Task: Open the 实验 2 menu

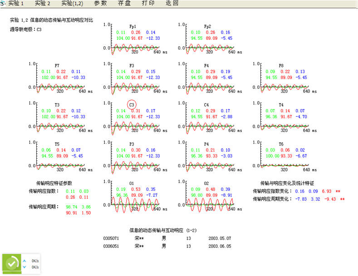Action: click(43, 4)
